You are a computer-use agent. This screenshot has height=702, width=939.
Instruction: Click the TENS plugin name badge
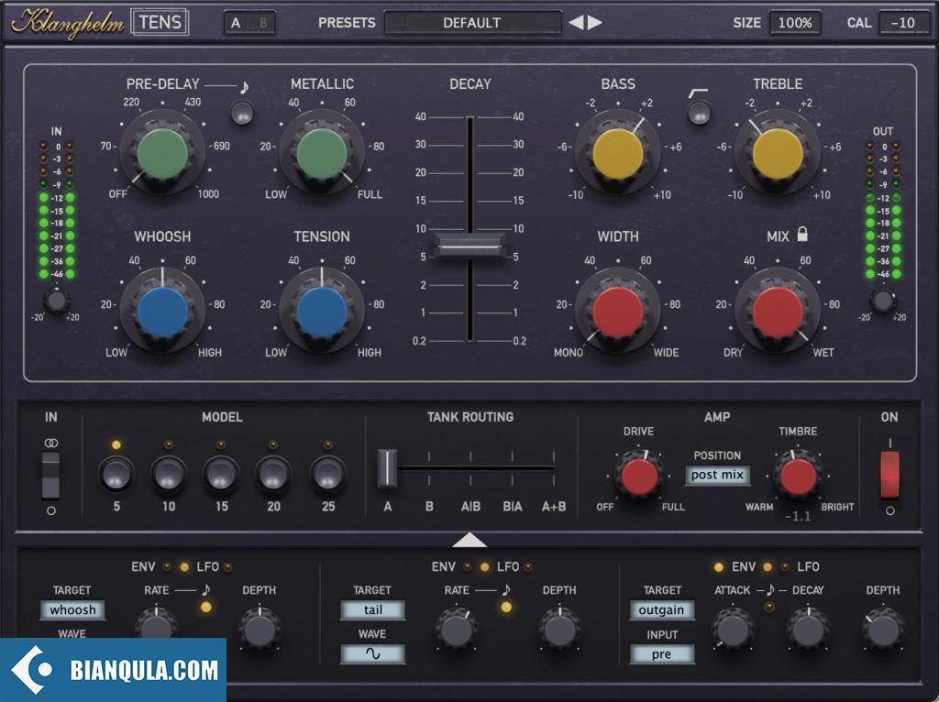160,23
